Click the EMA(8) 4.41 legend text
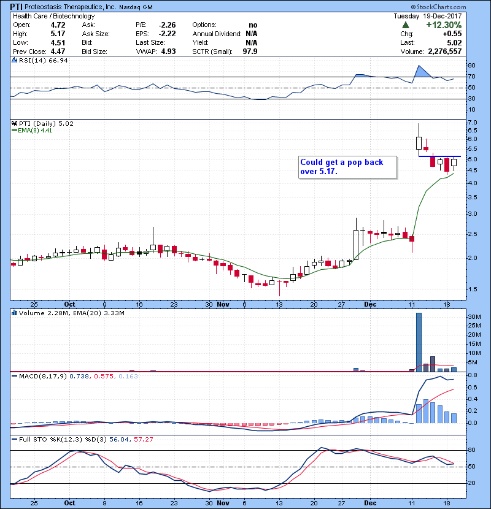Screen dimensions: 491x509 (35, 131)
